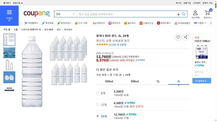
Task: Click 회원가입 link
Action: [x=187, y=3]
